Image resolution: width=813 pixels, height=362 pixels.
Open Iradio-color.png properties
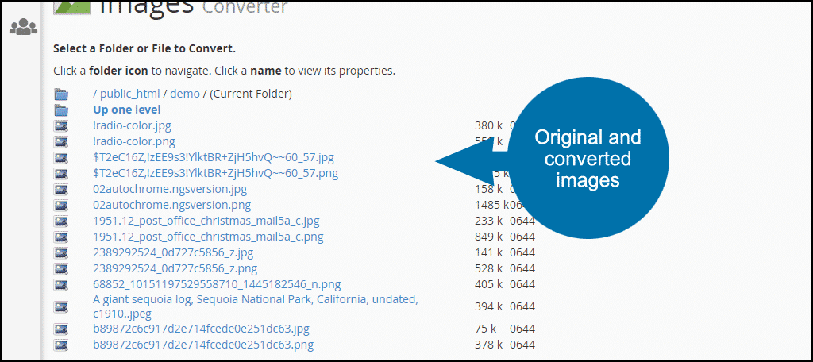(134, 141)
